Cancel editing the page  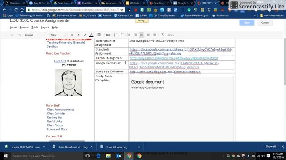[x=265, y=23]
